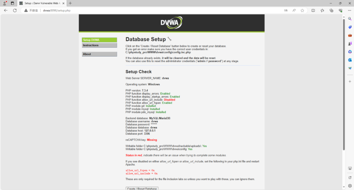Image resolution: width=354 pixels, height=190 pixels.
Task: Click the Operating system Windows line
Action: (x=143, y=84)
